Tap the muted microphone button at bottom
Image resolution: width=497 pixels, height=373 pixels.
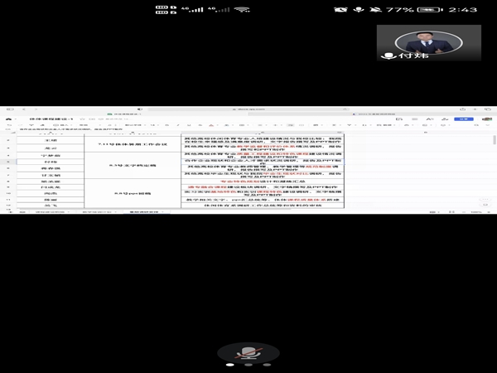click(245, 353)
